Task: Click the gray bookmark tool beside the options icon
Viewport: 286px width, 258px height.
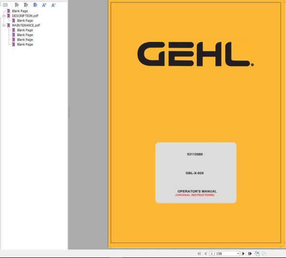Action: tap(17, 5)
